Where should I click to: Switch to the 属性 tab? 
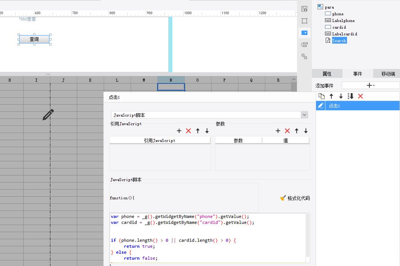327,74
